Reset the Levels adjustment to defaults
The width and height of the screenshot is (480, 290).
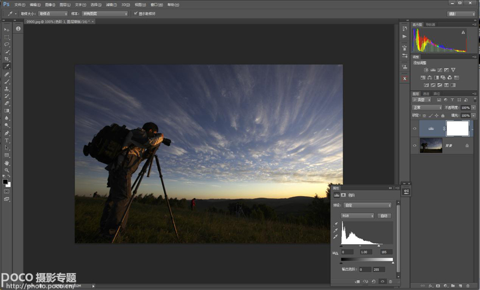pos(374,281)
